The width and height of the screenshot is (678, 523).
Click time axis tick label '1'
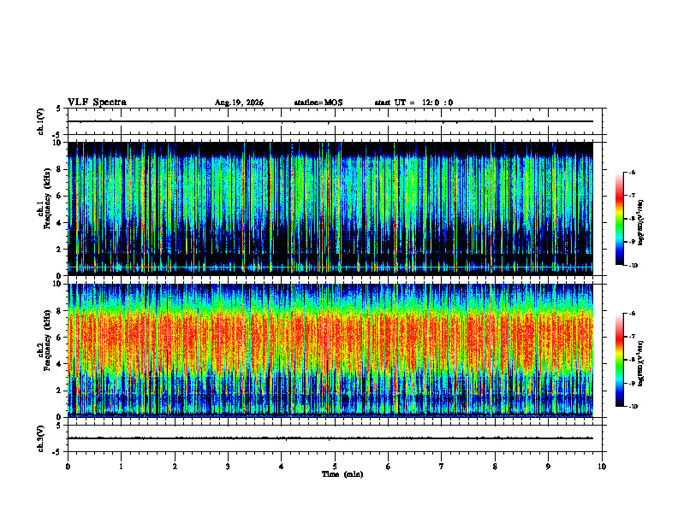pos(121,467)
